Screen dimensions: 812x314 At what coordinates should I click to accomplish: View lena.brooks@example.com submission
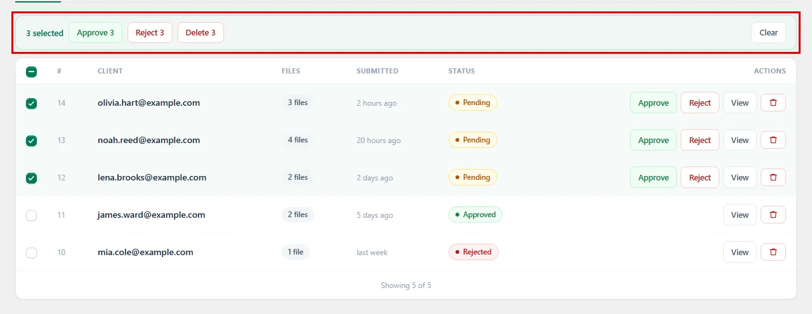click(740, 177)
